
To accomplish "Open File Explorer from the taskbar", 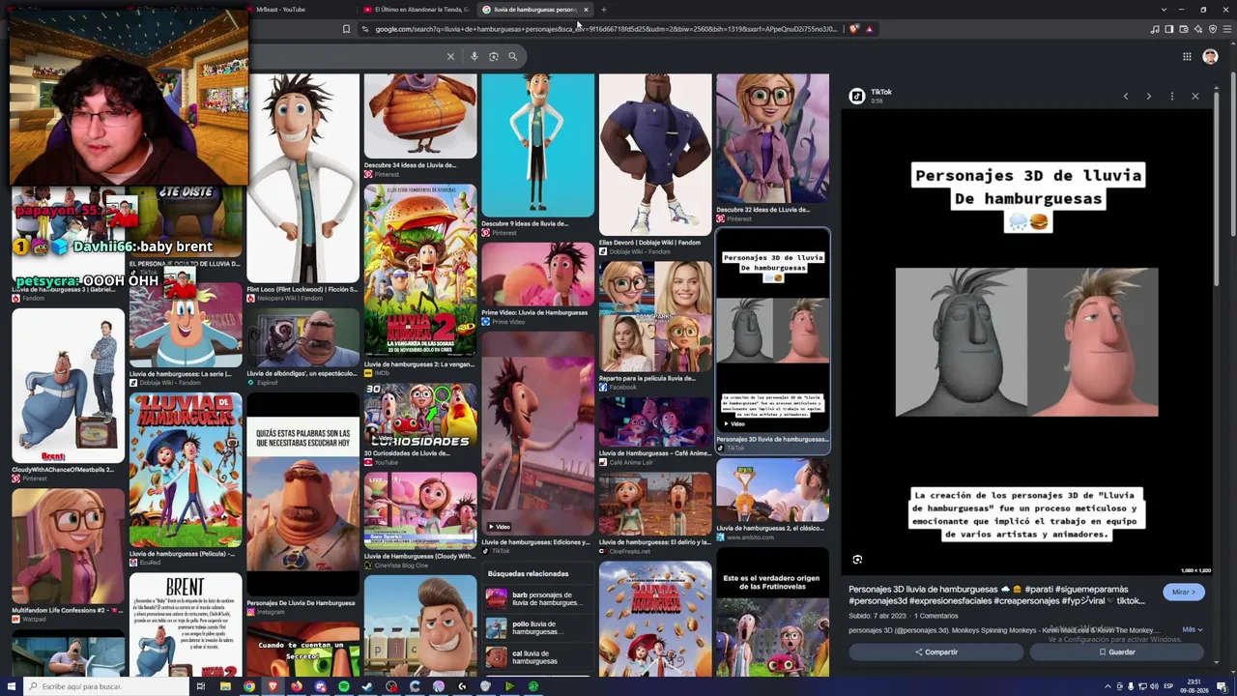I will point(225,686).
